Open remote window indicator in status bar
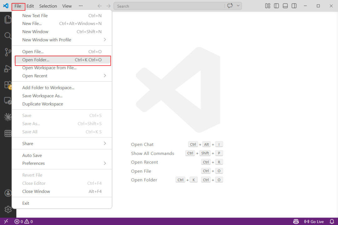338x225 pixels. tap(6, 221)
